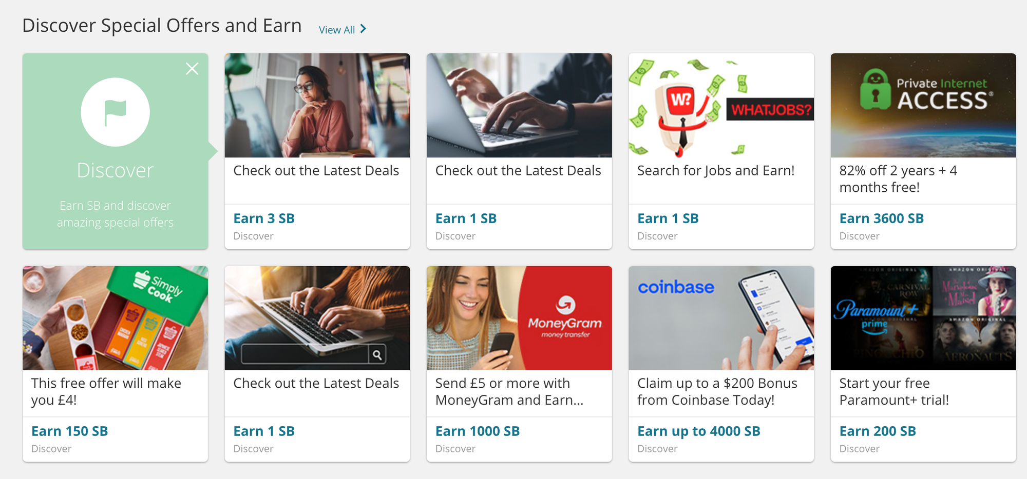Click the Start your free Paramount+ trial title
This screenshot has height=479, width=1027.
(894, 391)
